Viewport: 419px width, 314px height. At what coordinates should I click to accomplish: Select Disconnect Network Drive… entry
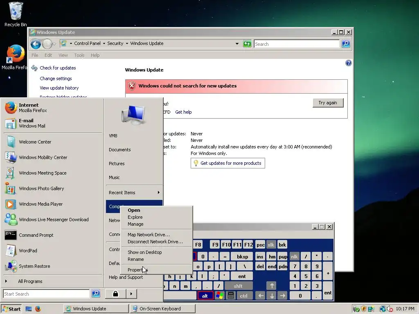(157, 242)
